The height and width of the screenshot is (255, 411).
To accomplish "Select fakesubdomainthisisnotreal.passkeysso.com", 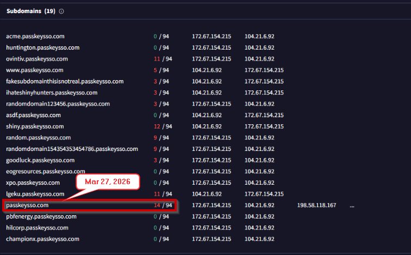I will pos(65,81).
